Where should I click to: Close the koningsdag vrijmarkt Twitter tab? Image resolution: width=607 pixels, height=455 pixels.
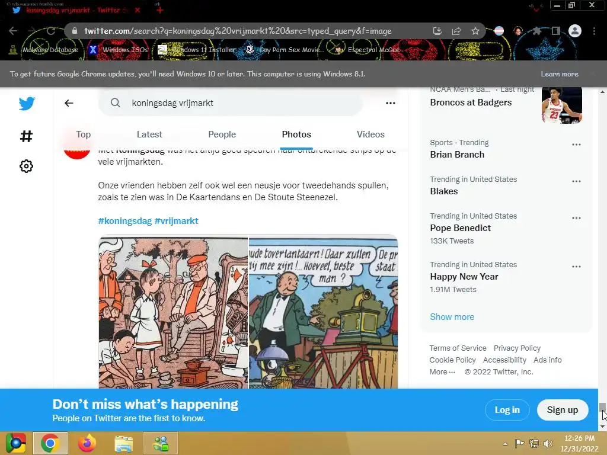click(138, 11)
